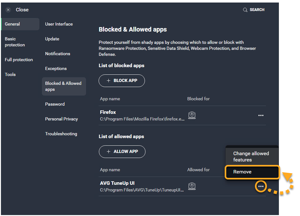
Task: Open the three-dot menu for AVG TuneUp UI
Action: tap(261, 186)
